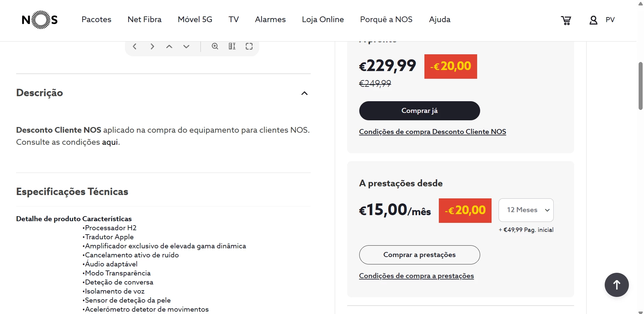Viewport: 644px width, 314px height.
Task: Open the 12 Meses installment dropdown
Action: 526,210
